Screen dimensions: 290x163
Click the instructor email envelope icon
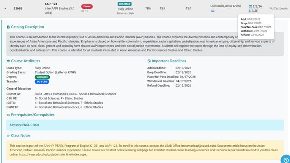coord(213,11)
